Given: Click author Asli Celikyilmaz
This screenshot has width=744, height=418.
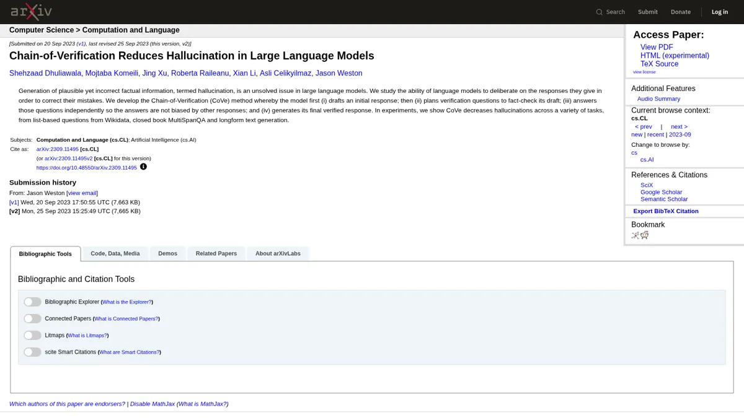Looking at the screenshot, I should click(285, 73).
